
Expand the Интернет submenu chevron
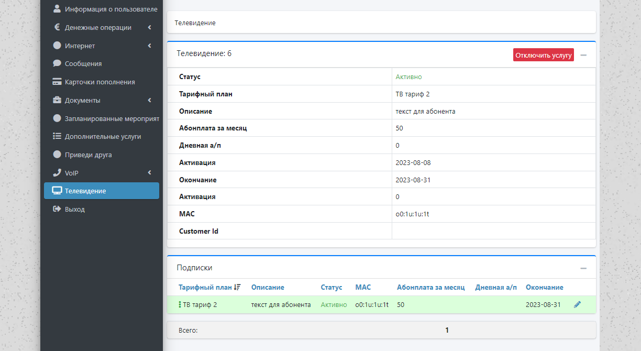pyautogui.click(x=149, y=46)
